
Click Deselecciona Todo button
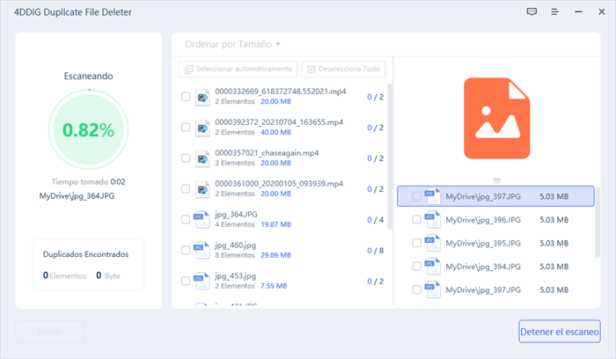tap(343, 70)
